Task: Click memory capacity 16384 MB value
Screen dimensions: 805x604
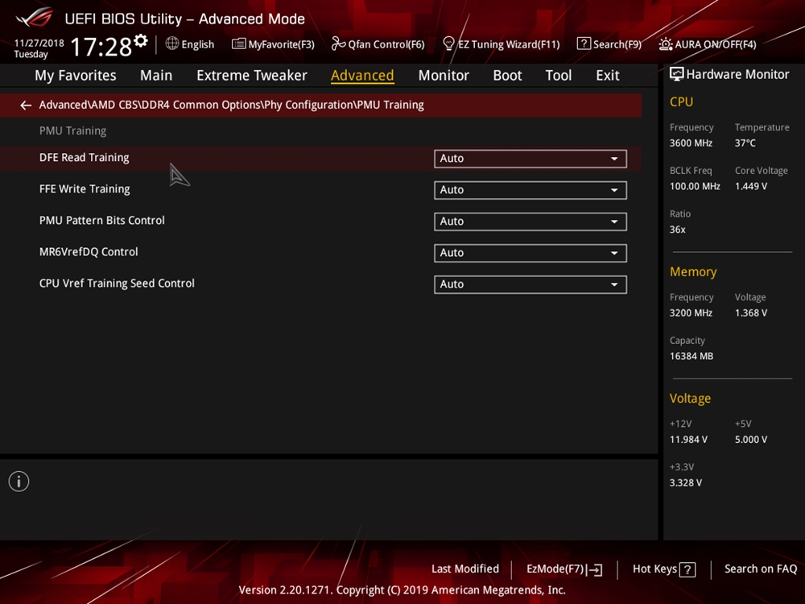Action: pos(691,357)
